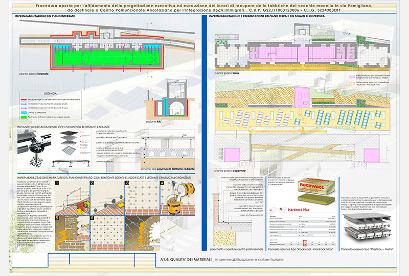Click the north arrow compass symbol
Image resolution: width=409 pixels, height=276 pixels.
point(345,33)
